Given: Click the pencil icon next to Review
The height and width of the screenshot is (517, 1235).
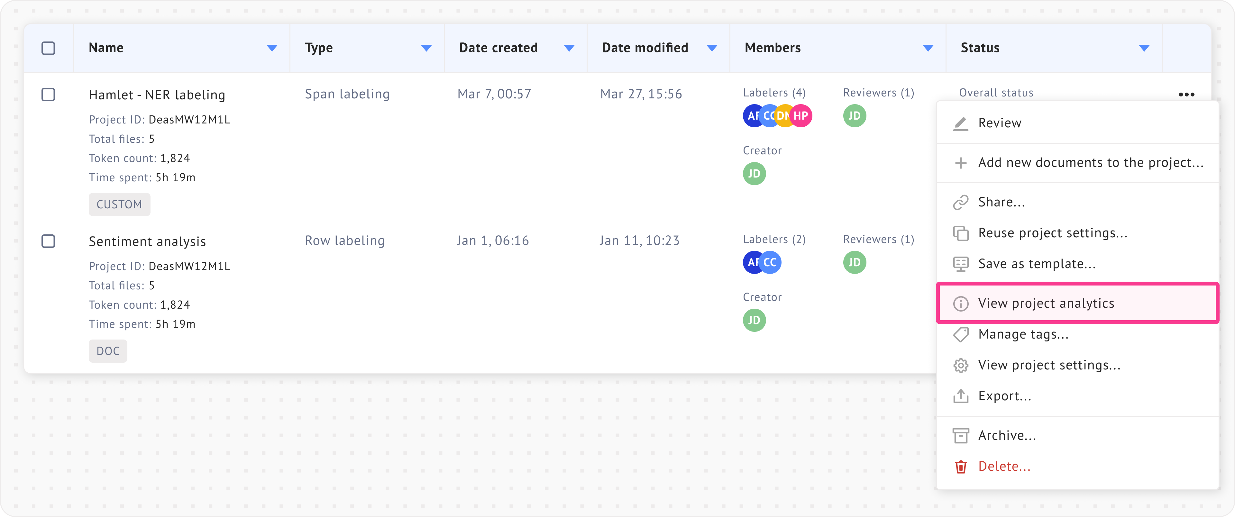Looking at the screenshot, I should [x=960, y=123].
